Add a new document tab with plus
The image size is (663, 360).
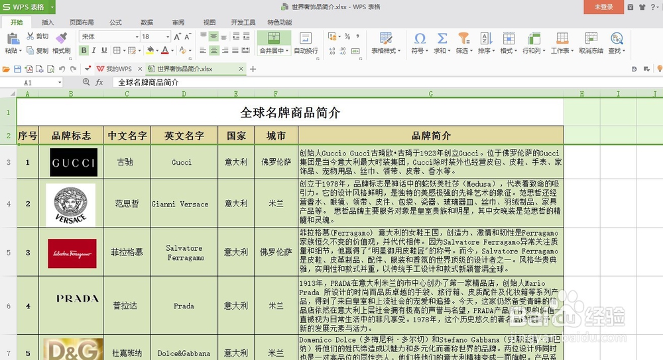point(253,69)
